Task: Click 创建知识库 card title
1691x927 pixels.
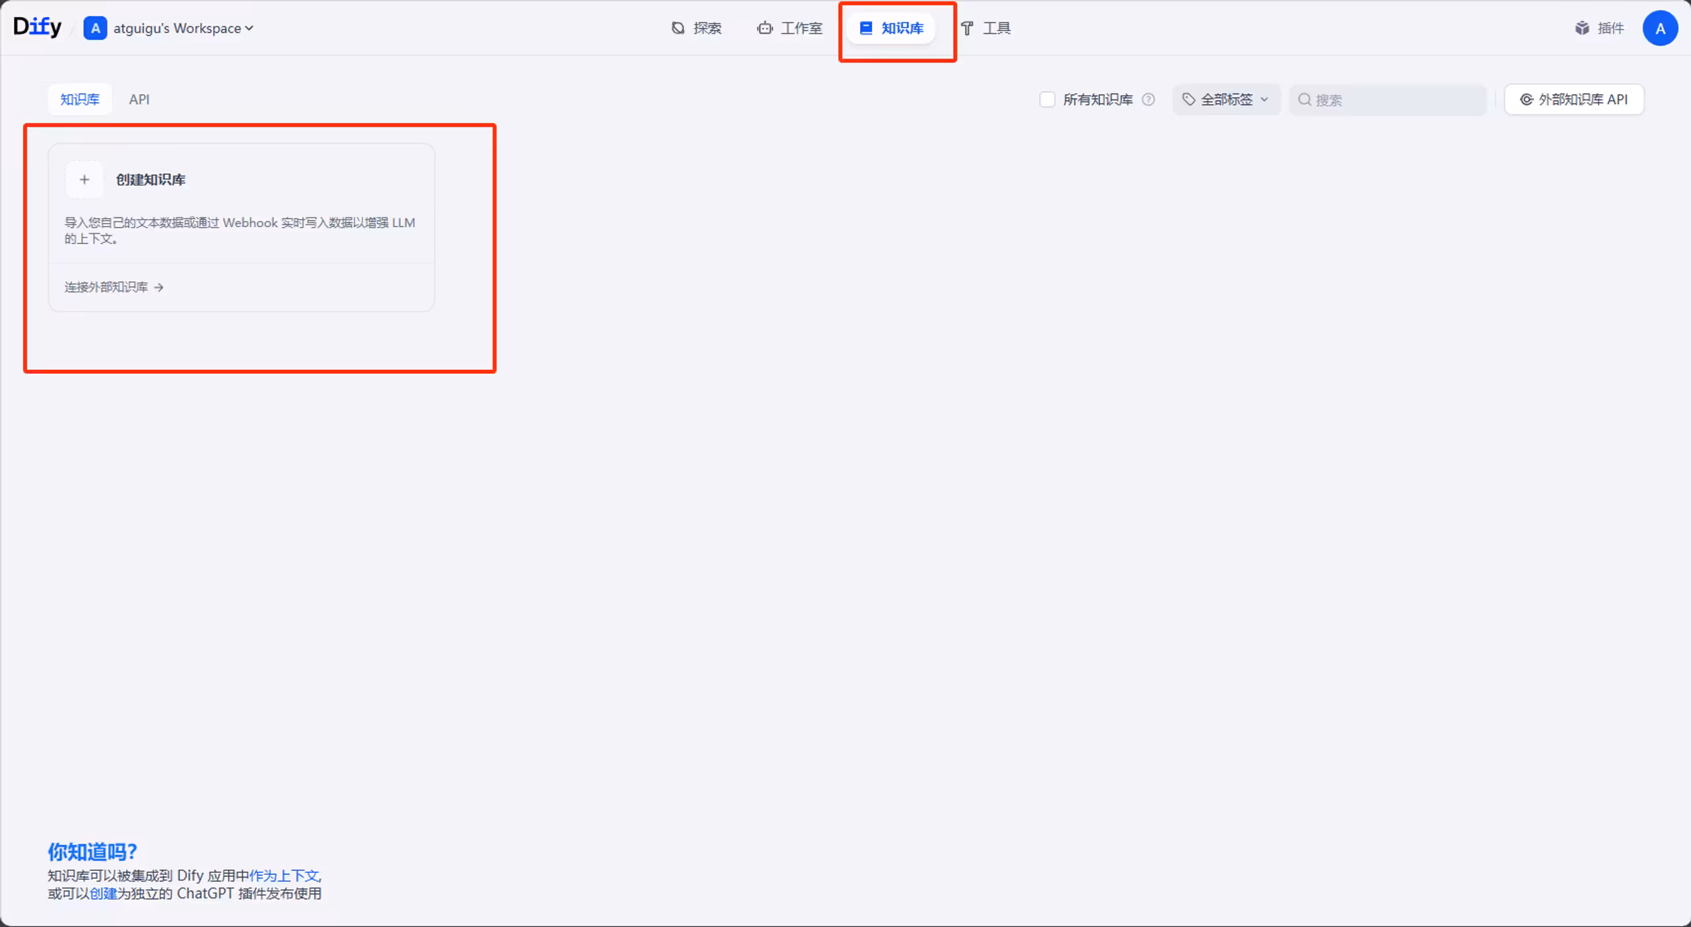Action: [151, 179]
